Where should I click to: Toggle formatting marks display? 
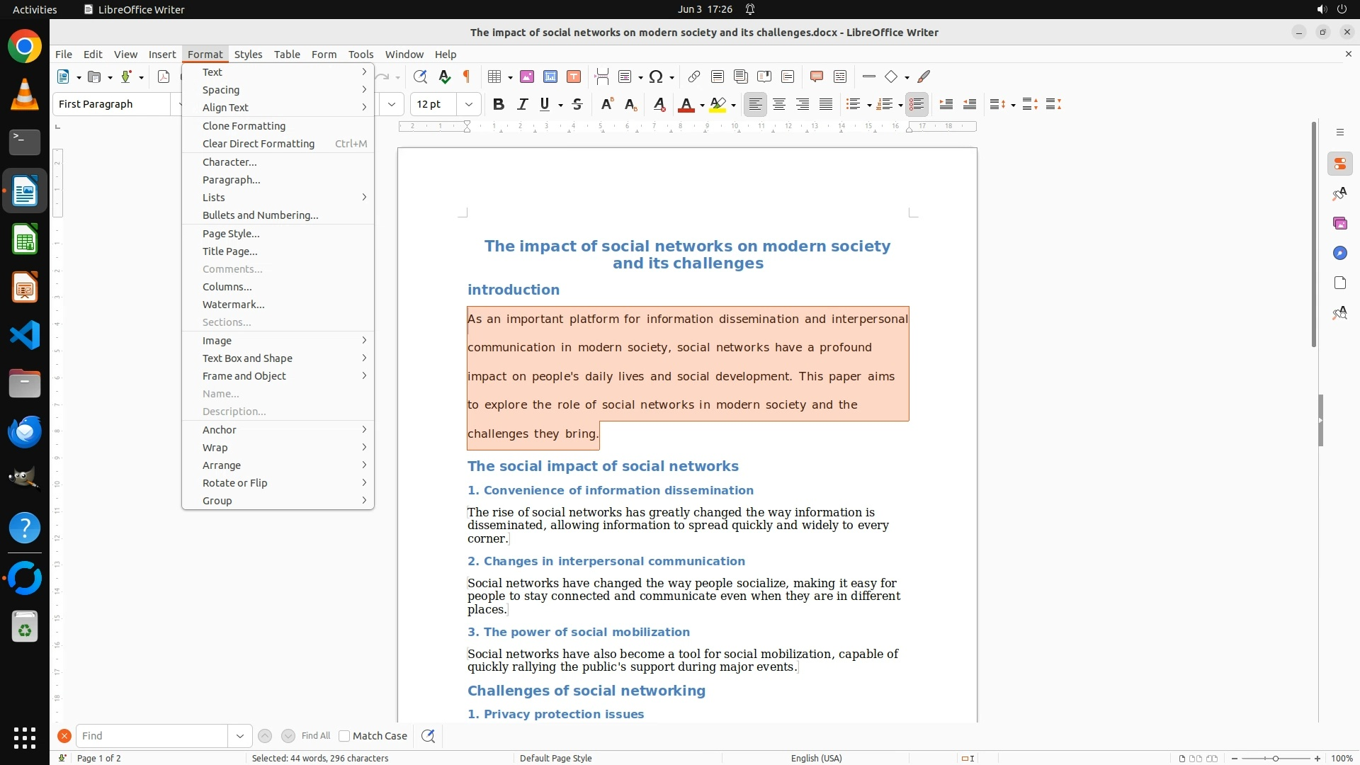click(x=467, y=76)
